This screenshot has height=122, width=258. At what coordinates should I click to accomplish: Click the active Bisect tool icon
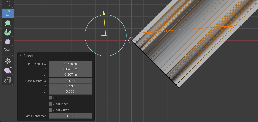[x=8, y=13]
